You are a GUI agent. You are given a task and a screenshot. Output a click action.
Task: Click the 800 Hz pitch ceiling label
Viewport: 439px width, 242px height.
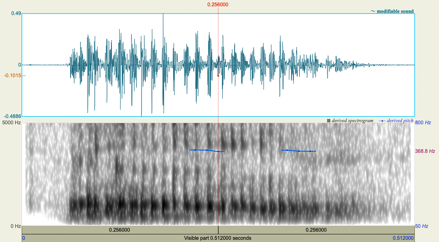422,122
